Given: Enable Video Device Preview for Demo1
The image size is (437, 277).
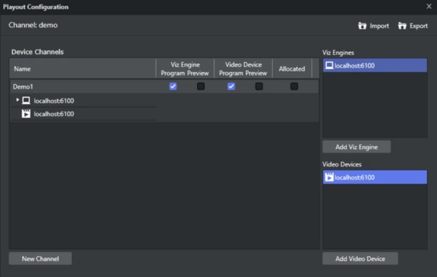Looking at the screenshot, I should (x=259, y=86).
